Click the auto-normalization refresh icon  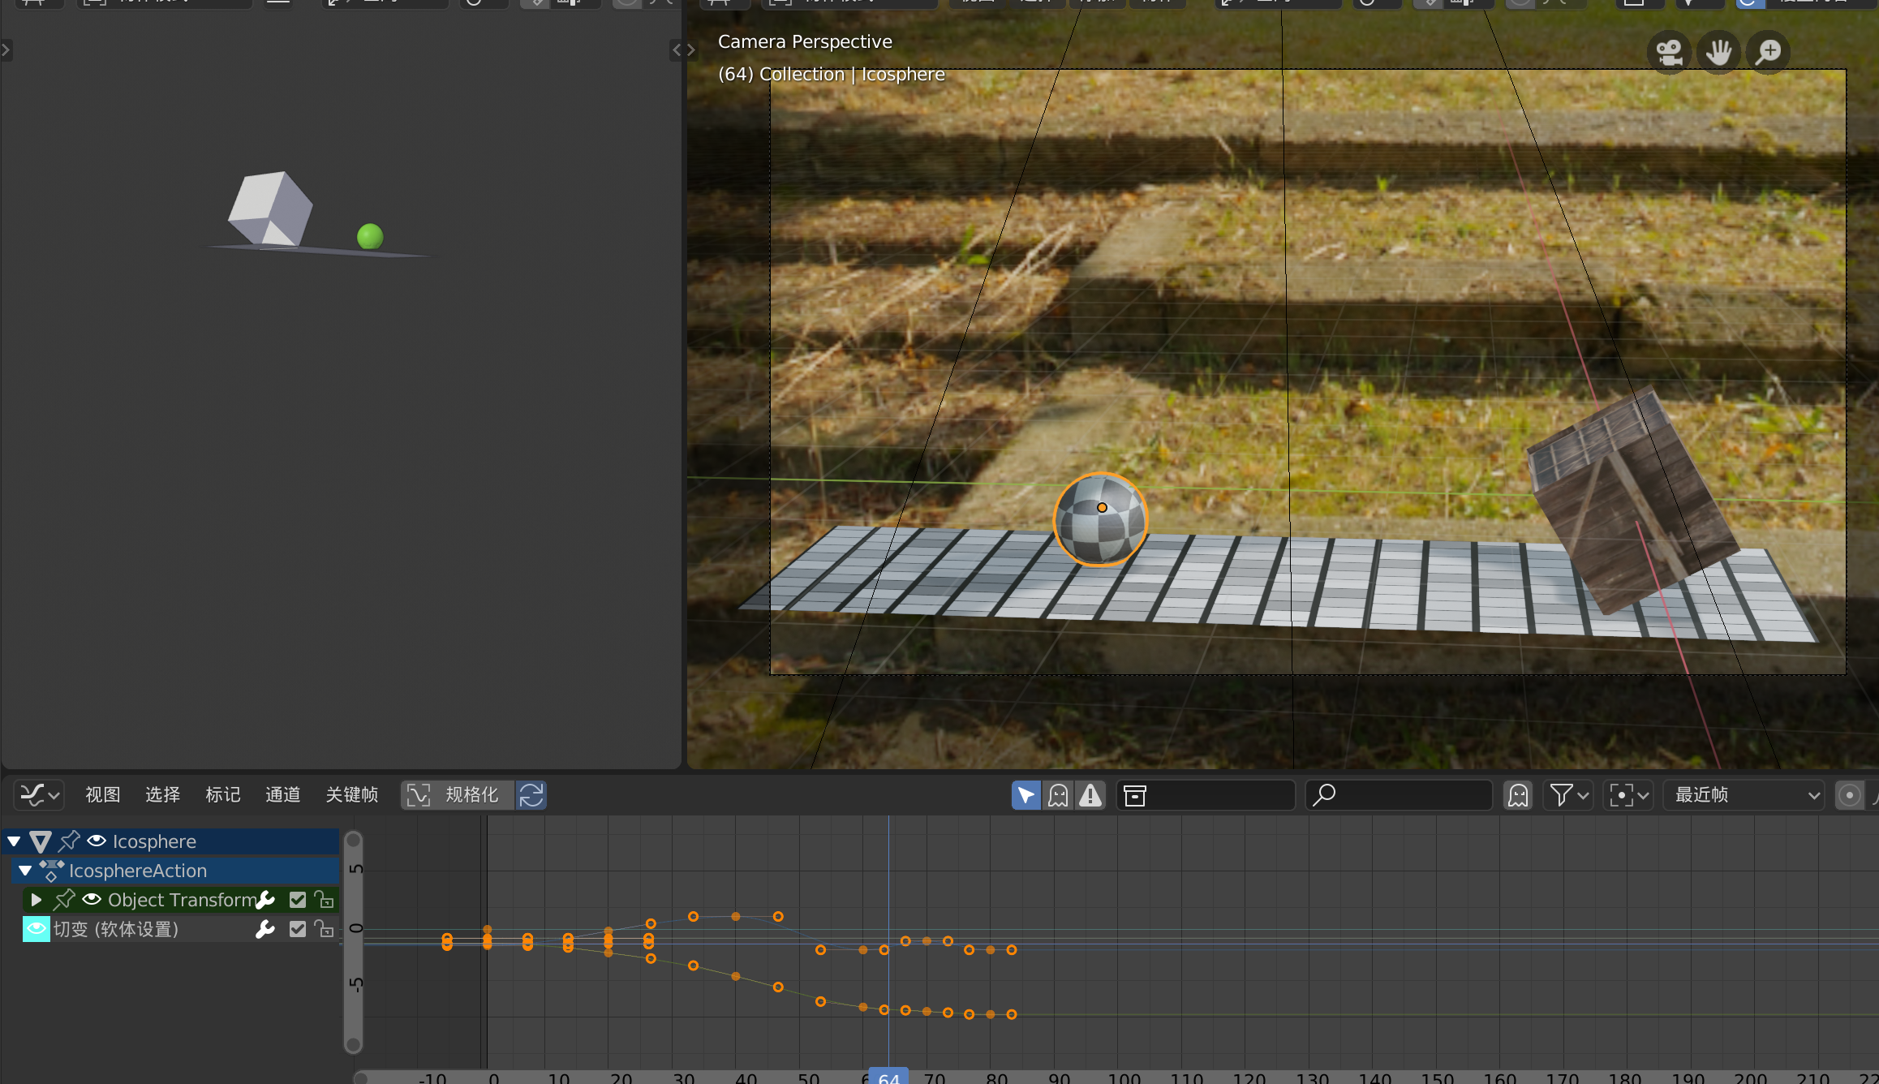click(531, 795)
